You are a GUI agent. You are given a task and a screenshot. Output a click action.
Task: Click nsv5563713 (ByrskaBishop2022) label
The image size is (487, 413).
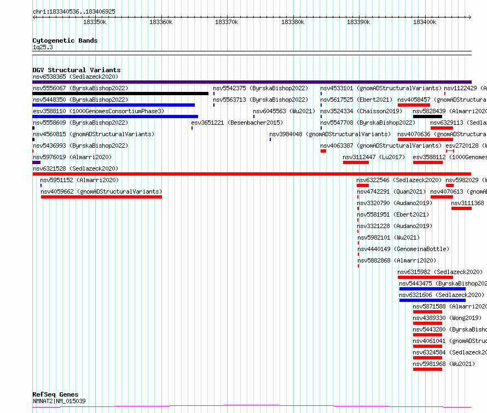pos(260,100)
